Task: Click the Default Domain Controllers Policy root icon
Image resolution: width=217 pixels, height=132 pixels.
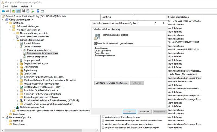Action: point(3,16)
